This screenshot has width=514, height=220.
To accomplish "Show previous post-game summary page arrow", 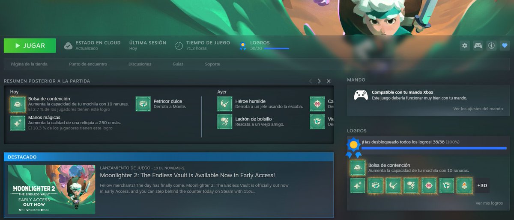I will [x=311, y=81].
